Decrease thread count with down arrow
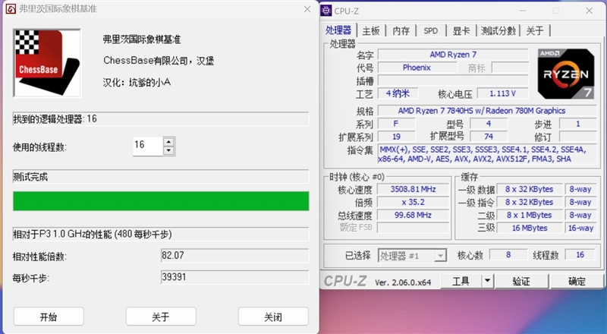607x334 pixels. (x=168, y=150)
